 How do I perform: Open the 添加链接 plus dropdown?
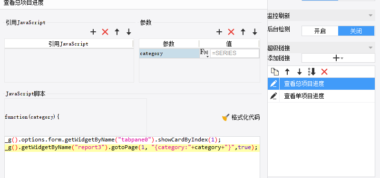338,58
